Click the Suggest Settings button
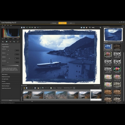 5,47
